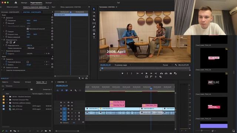Viewport: 237px width, 133px height.
Task: Expand Channel Volume effect group
Action: click(x=2, y=67)
